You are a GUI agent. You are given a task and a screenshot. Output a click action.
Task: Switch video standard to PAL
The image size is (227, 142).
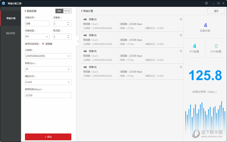[60, 11]
